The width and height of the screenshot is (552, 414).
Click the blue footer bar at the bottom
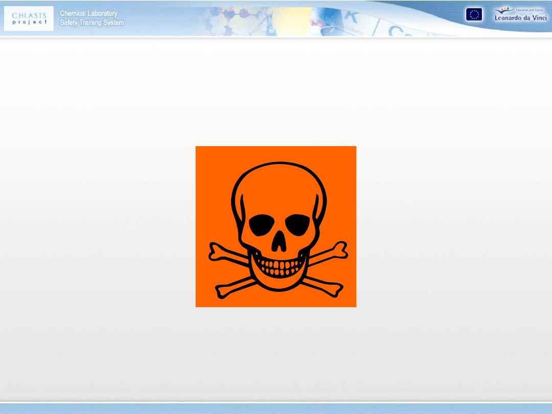276,408
